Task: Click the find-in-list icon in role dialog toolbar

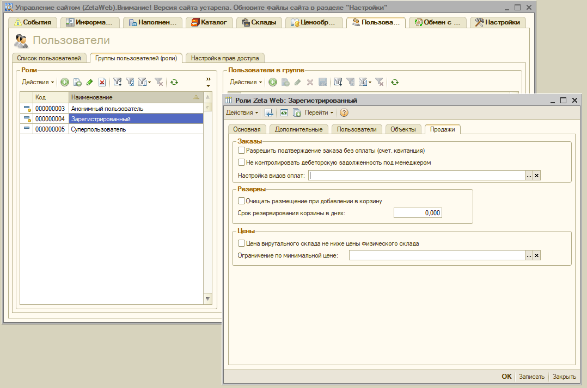Action: coord(269,112)
